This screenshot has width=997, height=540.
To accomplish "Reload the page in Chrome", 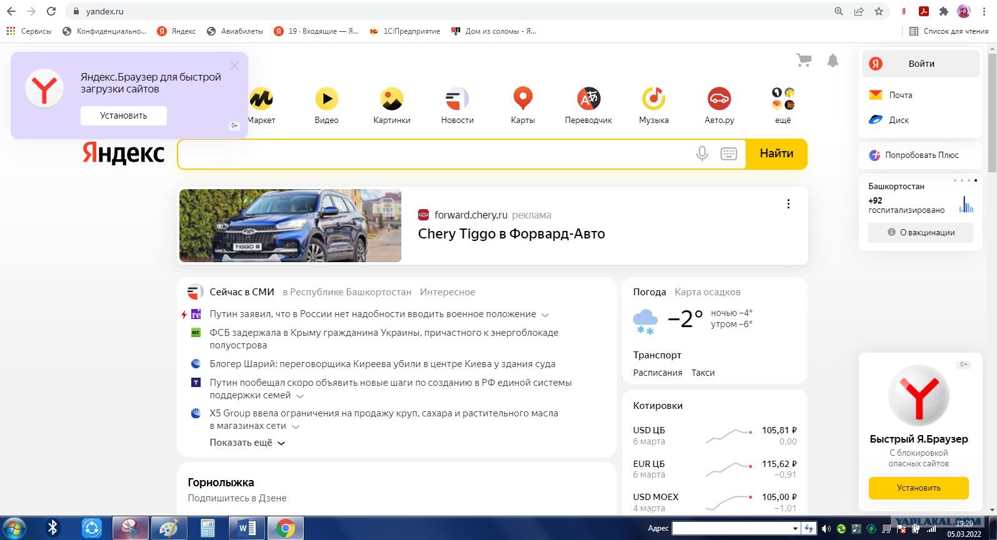I will point(51,11).
